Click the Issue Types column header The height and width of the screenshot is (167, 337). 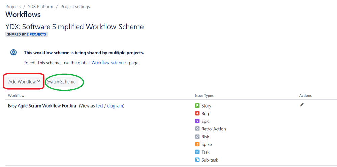pos(204,95)
